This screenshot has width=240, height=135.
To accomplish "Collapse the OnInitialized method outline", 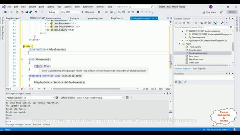I will tap(22, 76).
